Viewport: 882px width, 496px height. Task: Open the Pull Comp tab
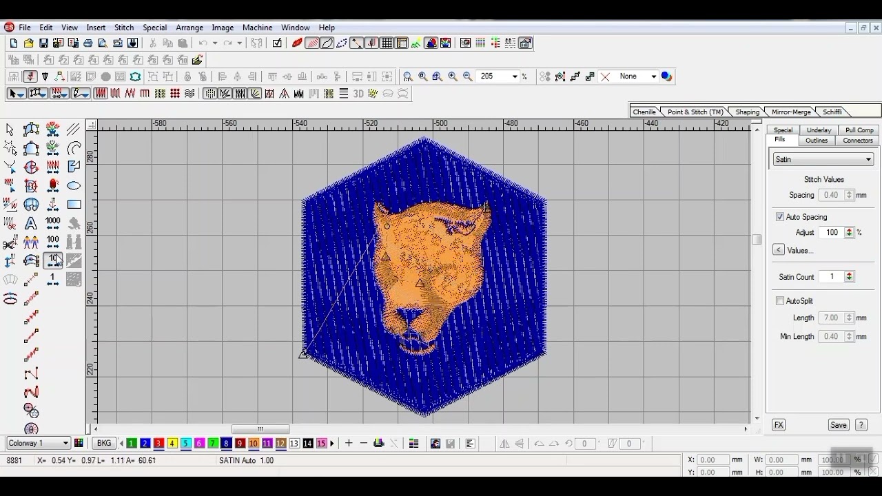[x=859, y=130]
